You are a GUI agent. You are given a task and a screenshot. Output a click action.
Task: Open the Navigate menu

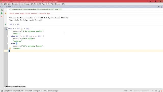pos(15,4)
